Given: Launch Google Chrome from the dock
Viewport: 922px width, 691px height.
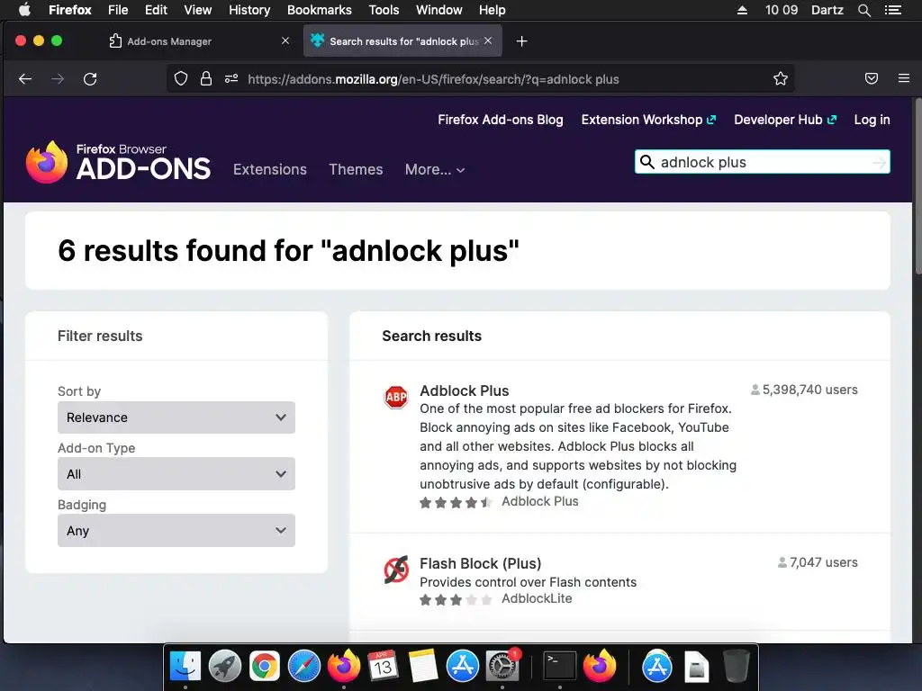Looking at the screenshot, I should (265, 667).
